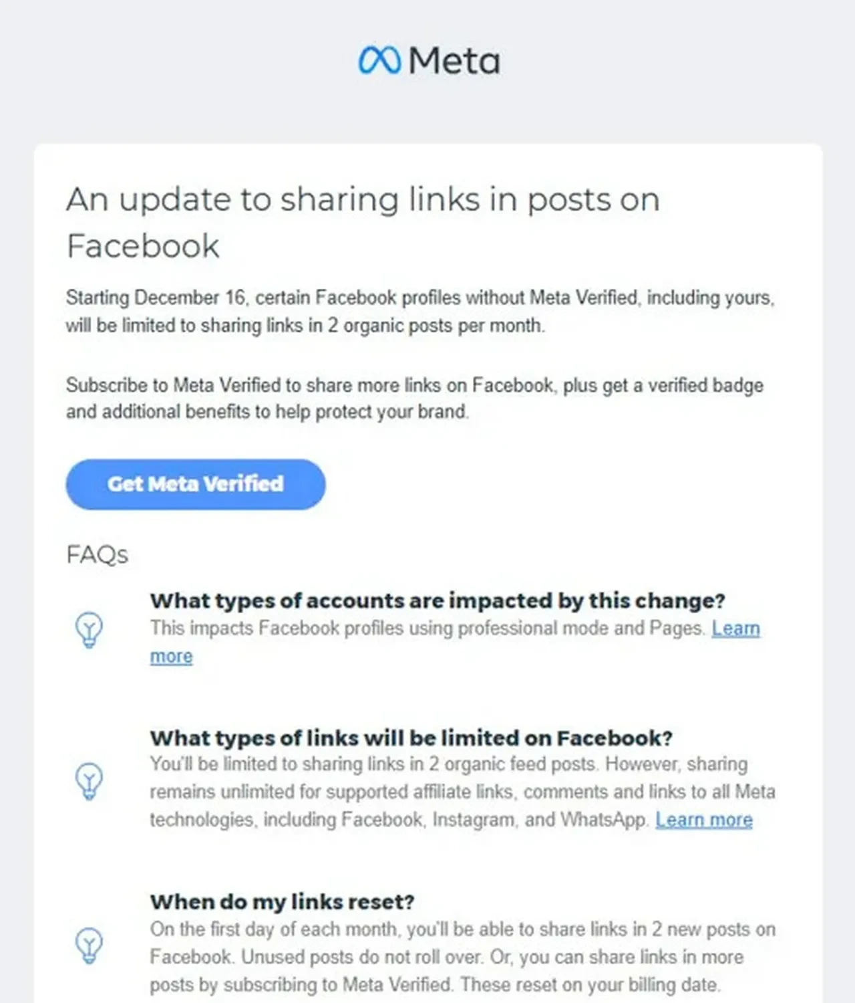This screenshot has width=855, height=1003.
Task: Click the rounded blue button labeled Get Meta Verified
Action: (x=195, y=484)
